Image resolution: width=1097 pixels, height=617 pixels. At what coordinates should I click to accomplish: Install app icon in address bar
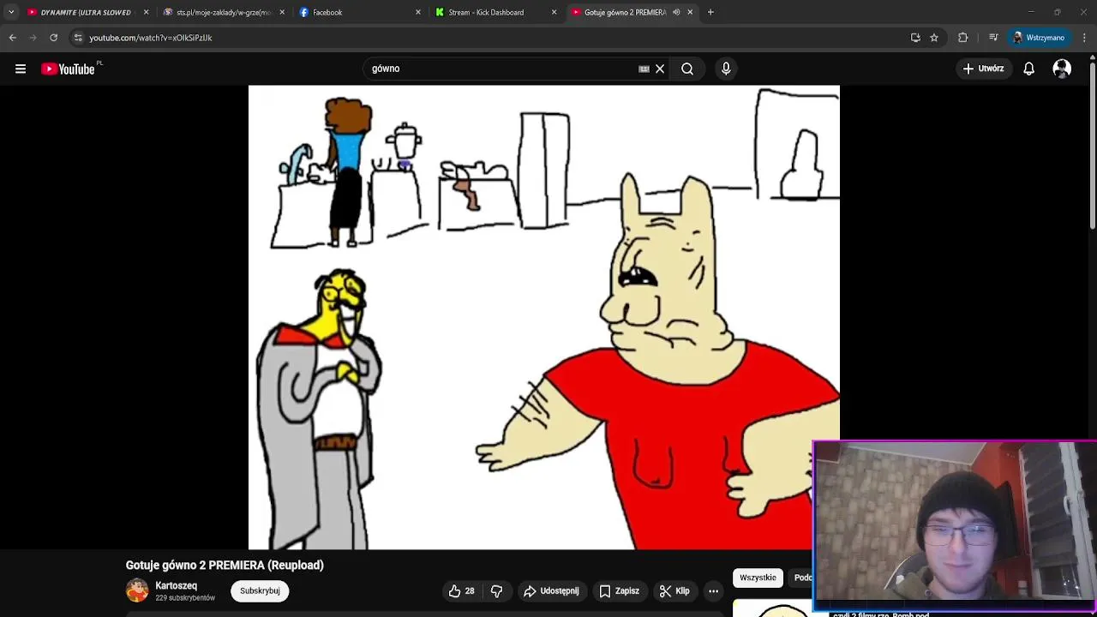click(x=915, y=38)
